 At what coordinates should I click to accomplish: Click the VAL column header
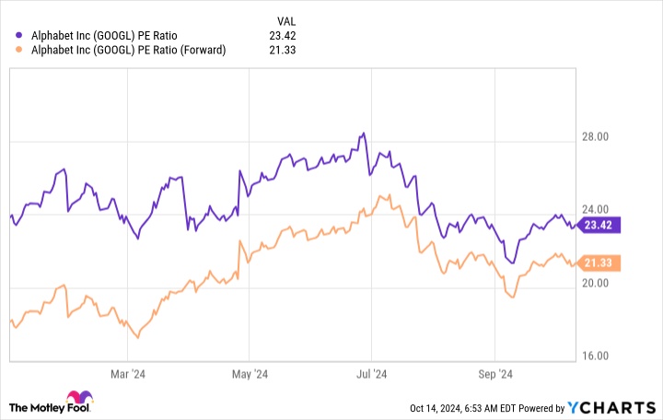point(288,20)
